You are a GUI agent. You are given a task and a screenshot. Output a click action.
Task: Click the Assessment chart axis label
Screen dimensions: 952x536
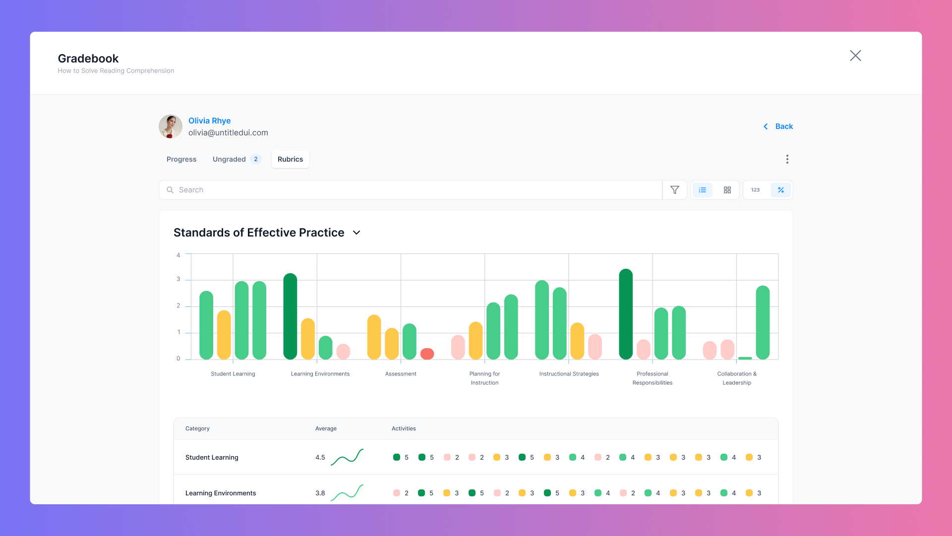[x=401, y=374]
